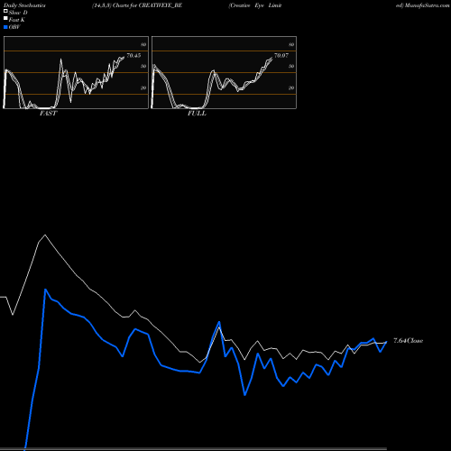Image resolution: width=451 pixels, height=451 pixels.
Task: Select the 'FULL' chart caption
Action: coord(197,114)
